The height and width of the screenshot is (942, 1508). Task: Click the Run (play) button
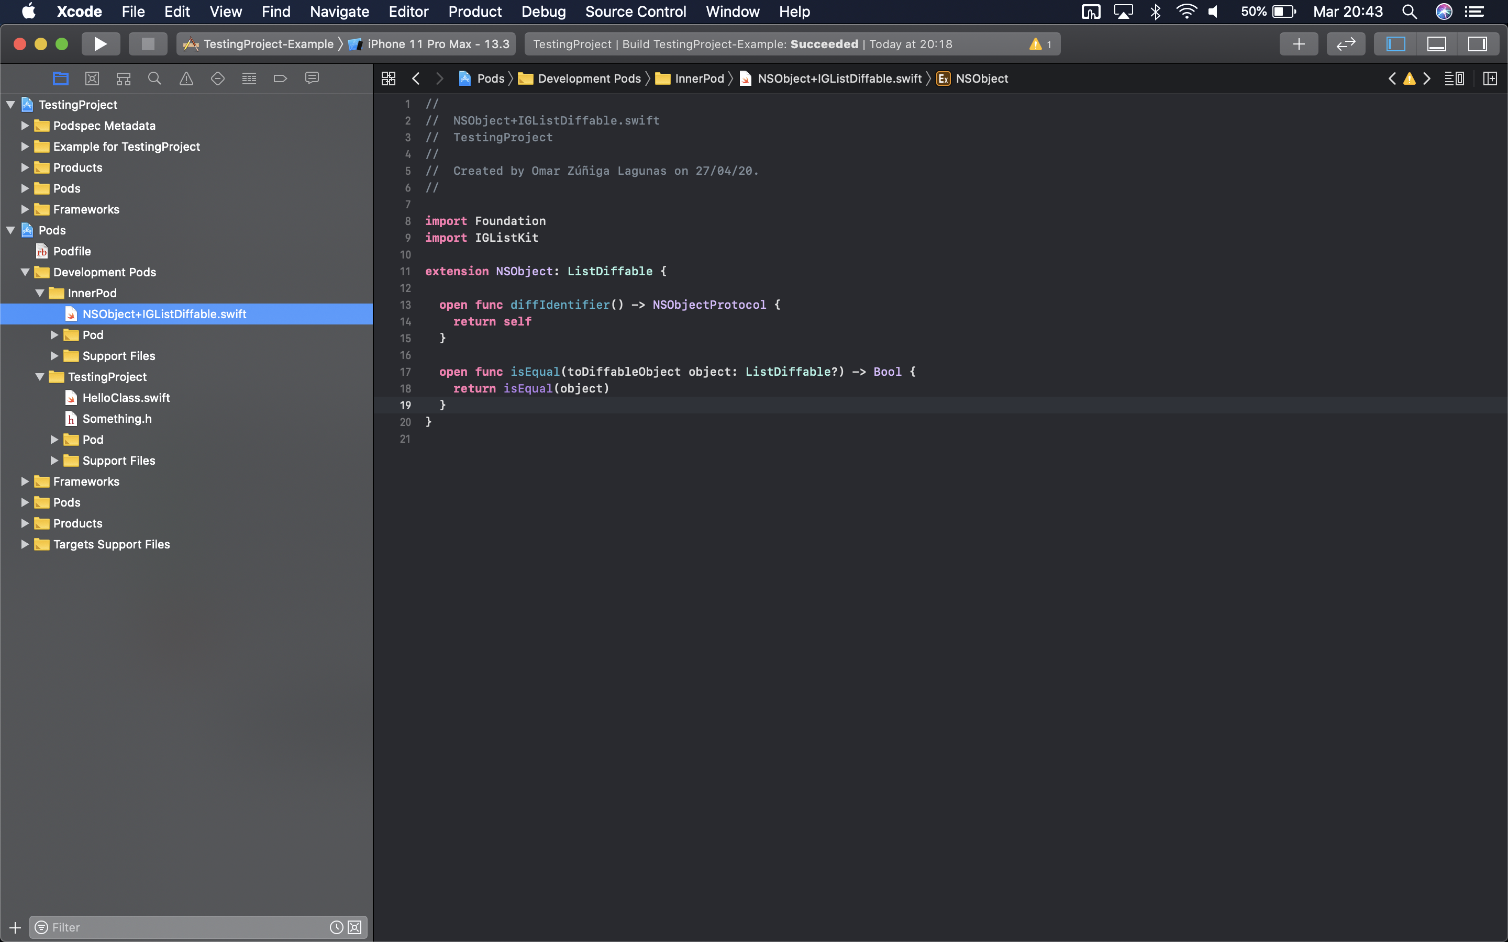click(101, 44)
